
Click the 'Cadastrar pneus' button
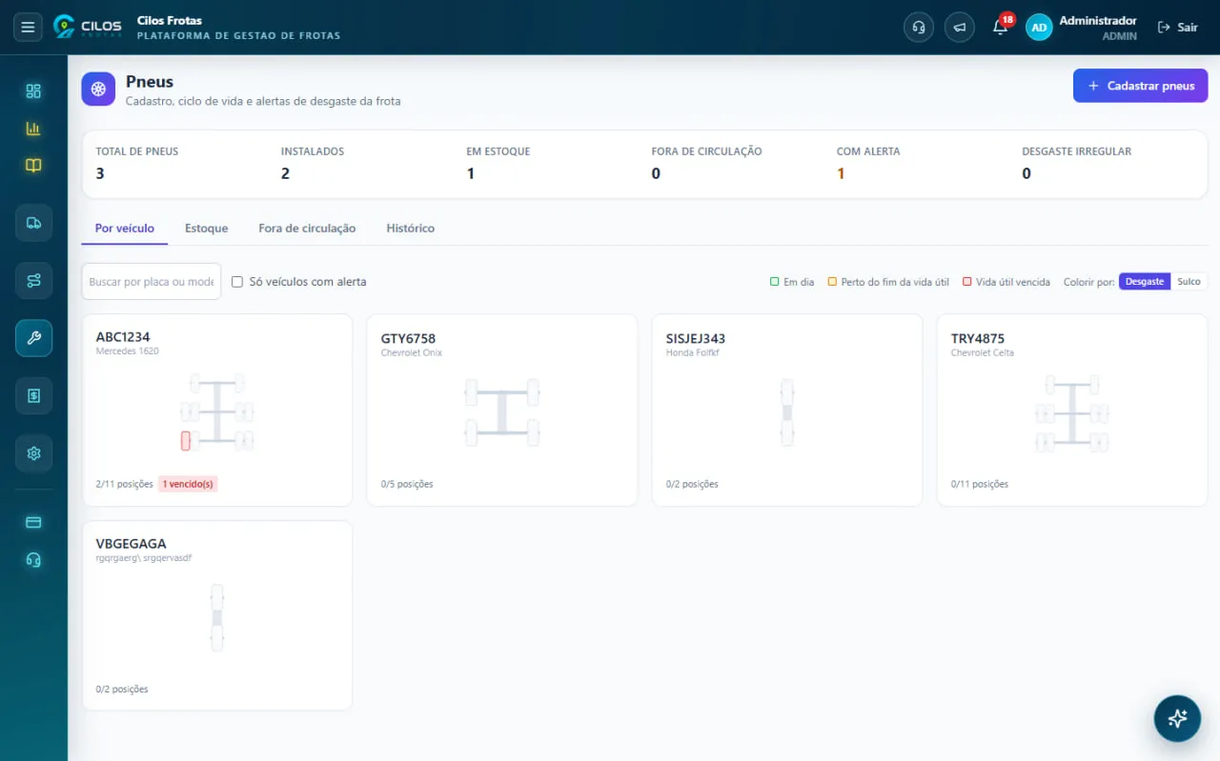[x=1140, y=86]
